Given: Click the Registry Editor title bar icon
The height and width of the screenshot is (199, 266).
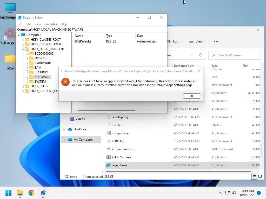Looking at the screenshot, I should tap(19, 17).
